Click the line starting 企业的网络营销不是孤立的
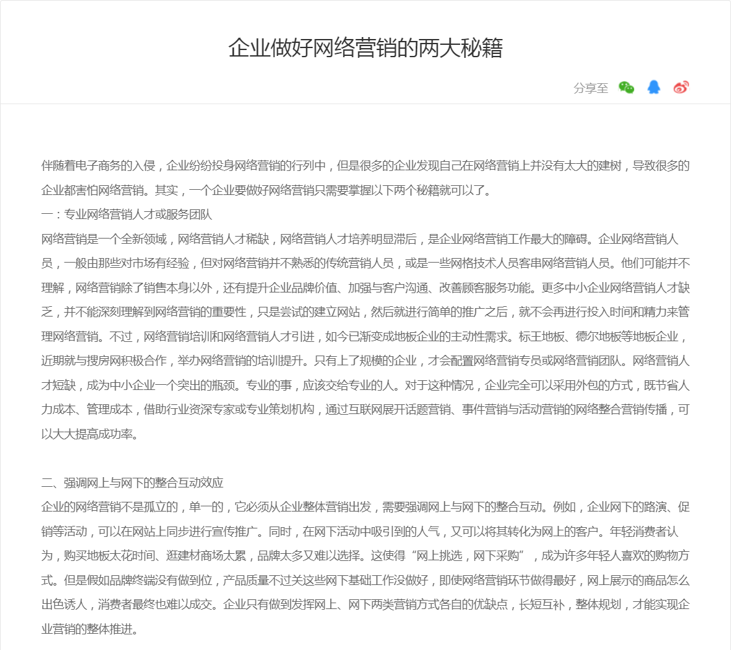 click(x=365, y=507)
